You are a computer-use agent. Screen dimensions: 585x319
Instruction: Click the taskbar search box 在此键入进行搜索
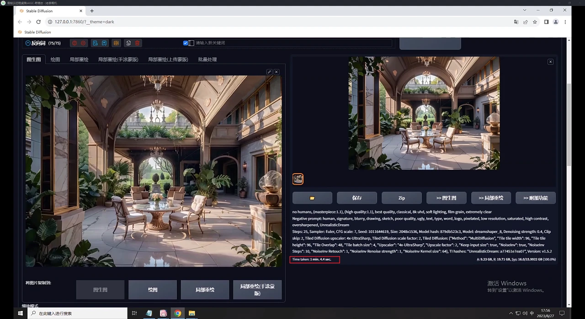click(78, 313)
